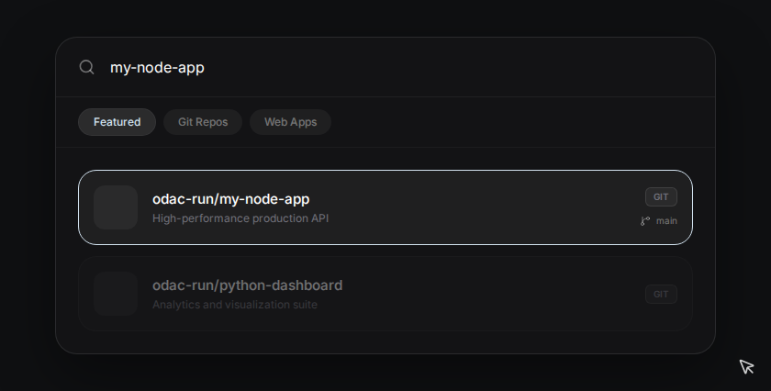Click the branch icon beside main

[645, 221]
